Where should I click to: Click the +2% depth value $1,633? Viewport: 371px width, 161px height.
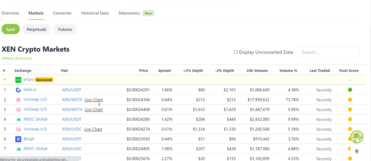(x=199, y=109)
